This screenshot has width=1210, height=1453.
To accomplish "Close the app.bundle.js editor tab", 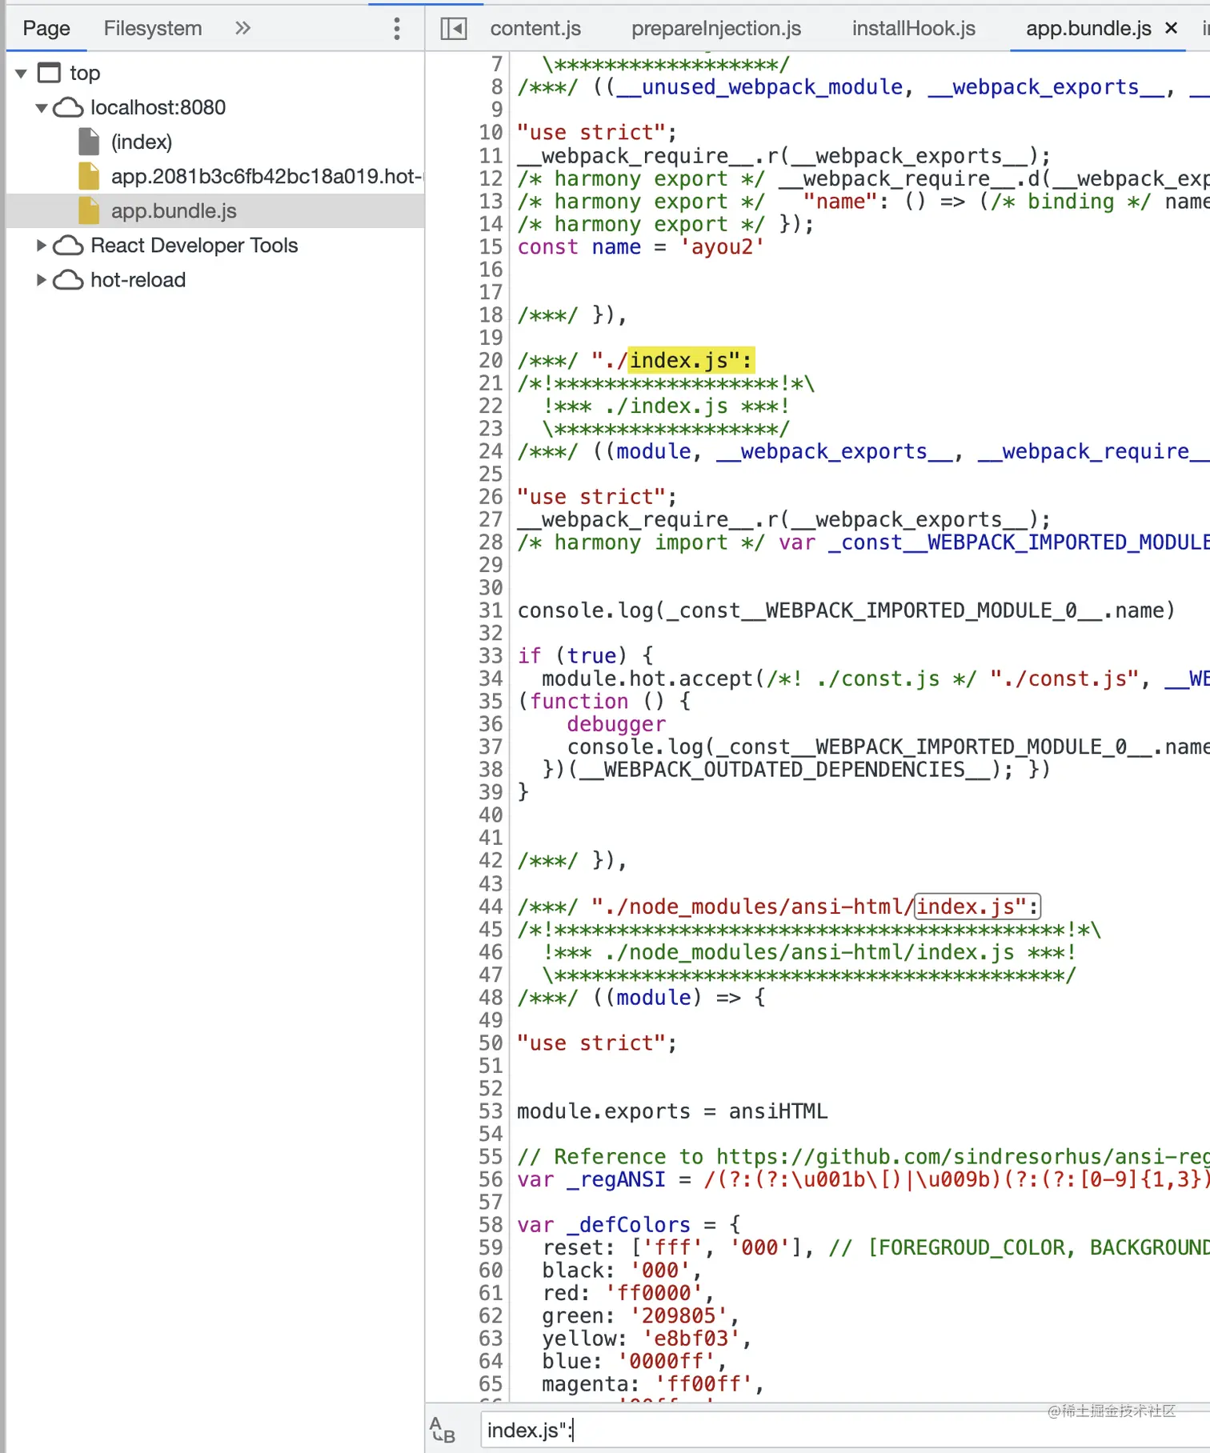I will (1172, 29).
